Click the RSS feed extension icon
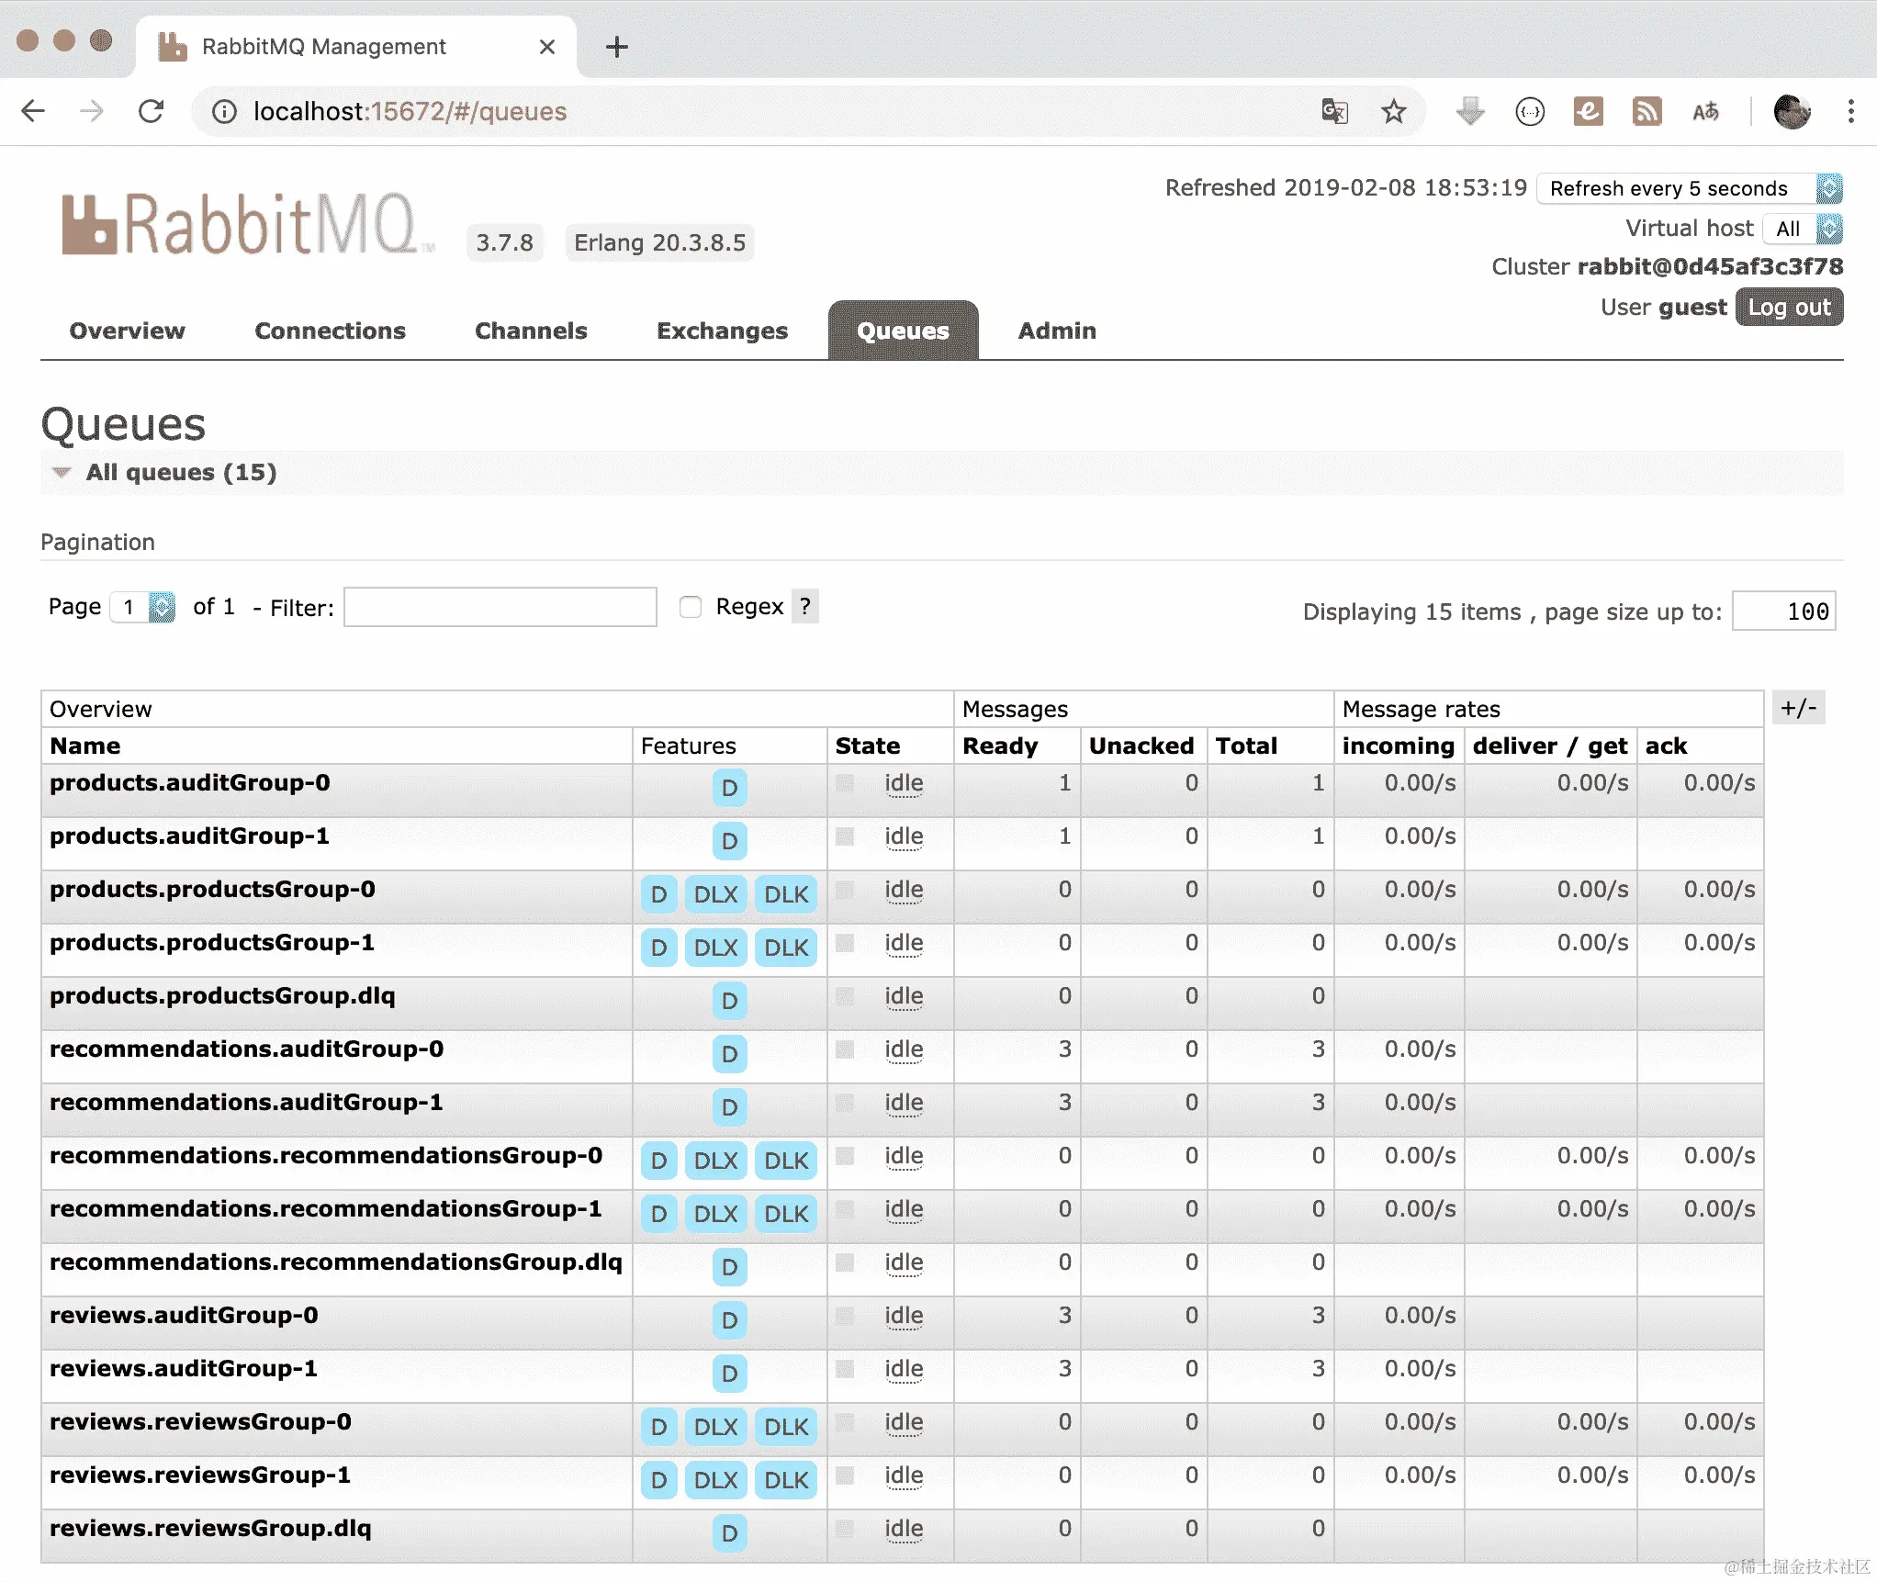This screenshot has height=1582, width=1877. click(1647, 111)
